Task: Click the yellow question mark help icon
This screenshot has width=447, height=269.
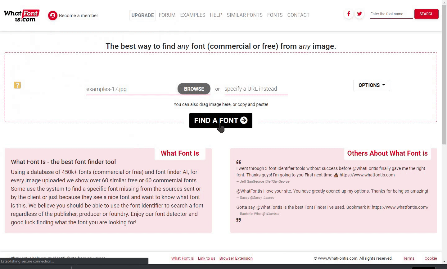Action: pyautogui.click(x=17, y=85)
